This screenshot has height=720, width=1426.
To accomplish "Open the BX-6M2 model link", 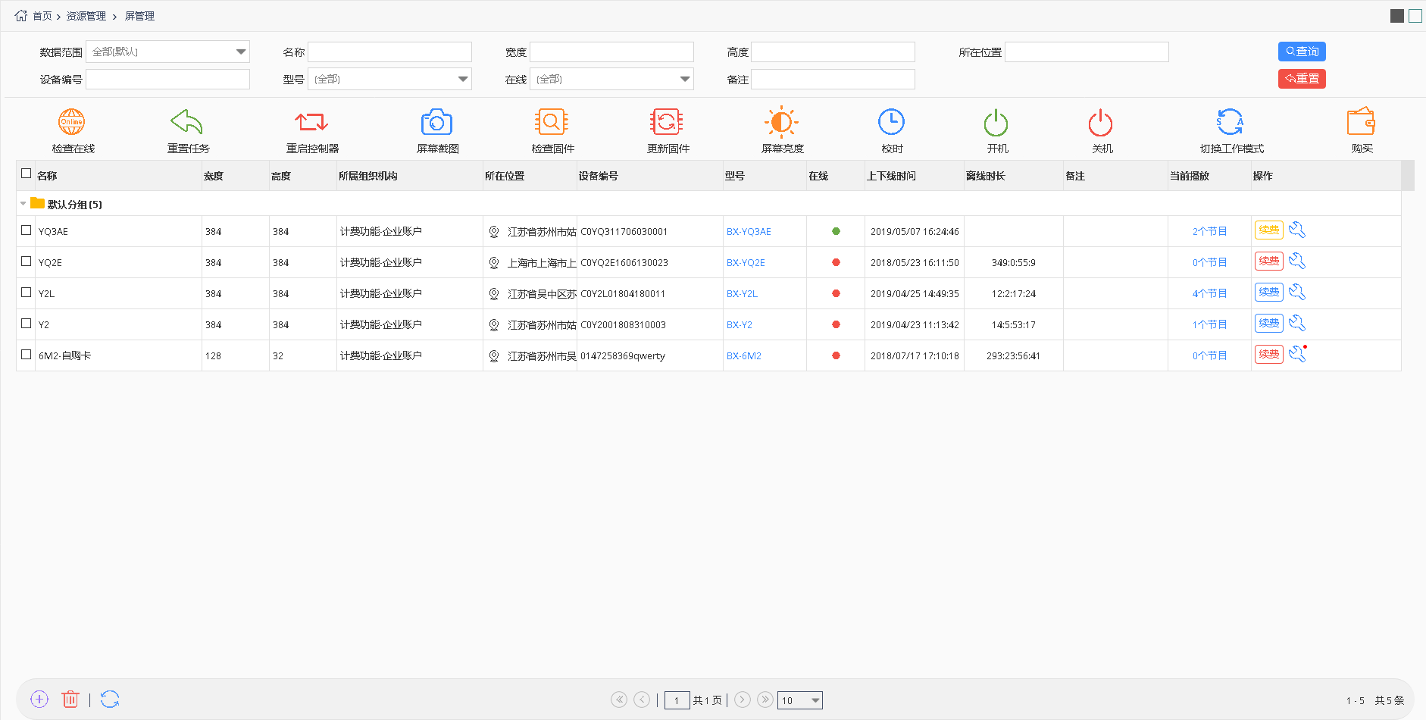I will pyautogui.click(x=744, y=356).
